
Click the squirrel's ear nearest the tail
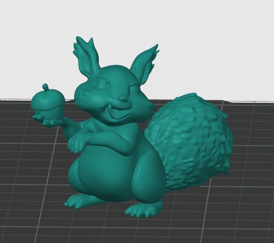coord(145,65)
